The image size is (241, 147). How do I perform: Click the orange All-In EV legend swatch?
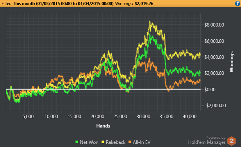[x=130, y=142]
